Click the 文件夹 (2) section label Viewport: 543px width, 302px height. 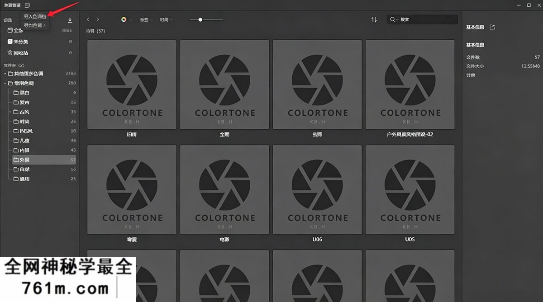[x=14, y=65]
